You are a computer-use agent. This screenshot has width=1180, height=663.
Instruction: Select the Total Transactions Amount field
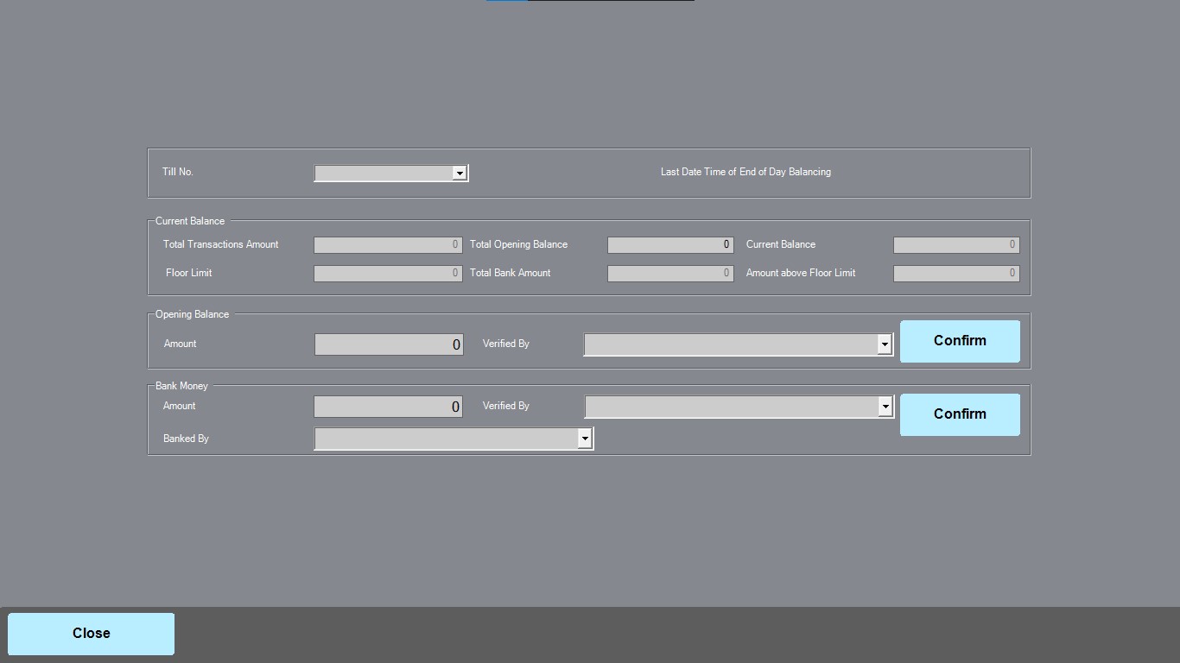[388, 245]
